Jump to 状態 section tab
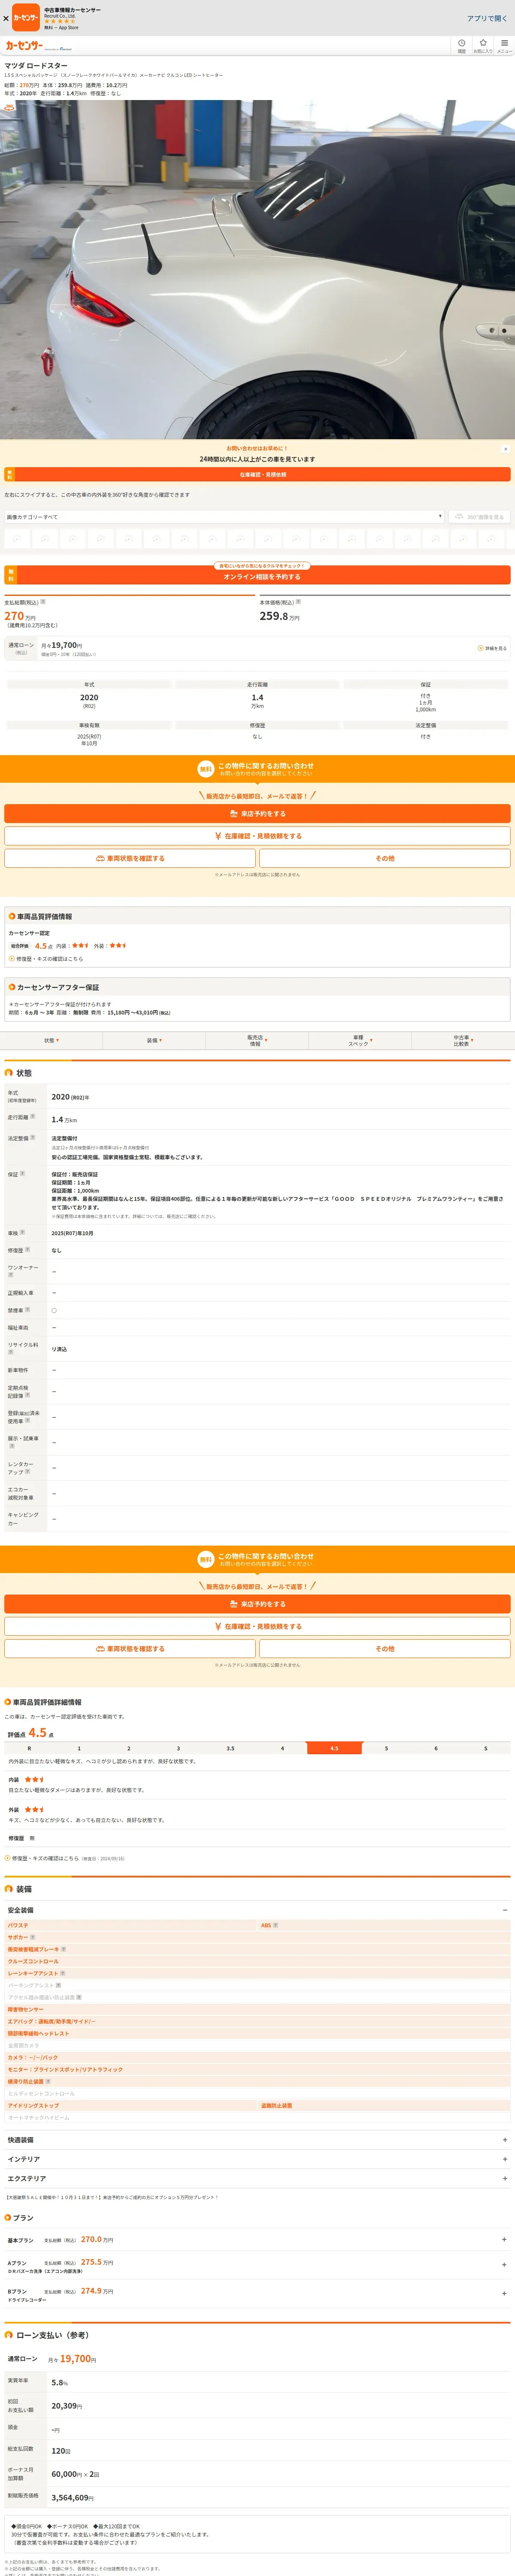Screen dimensions: 515x2576 [x=51, y=1040]
